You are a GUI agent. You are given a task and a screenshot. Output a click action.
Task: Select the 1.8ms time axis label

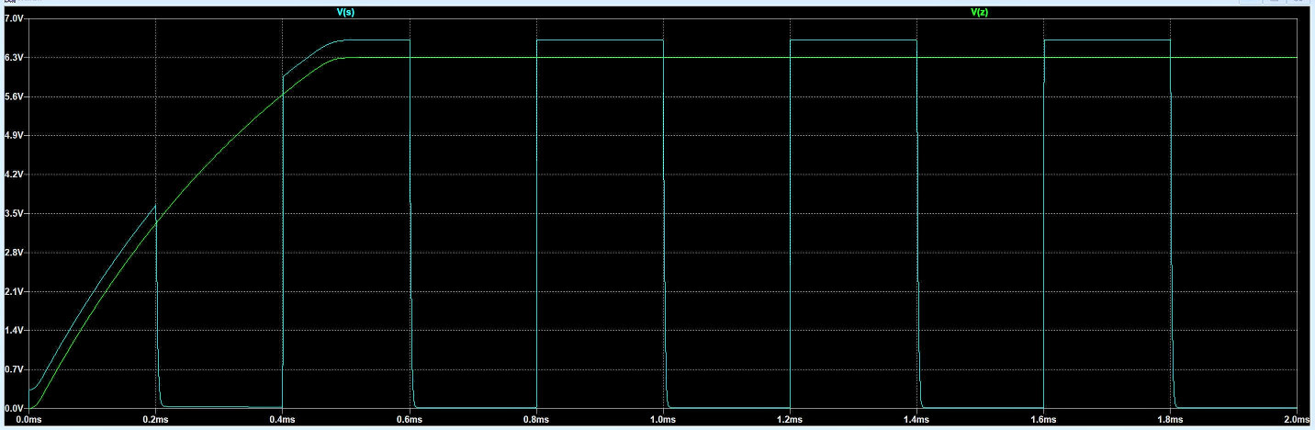1170,420
